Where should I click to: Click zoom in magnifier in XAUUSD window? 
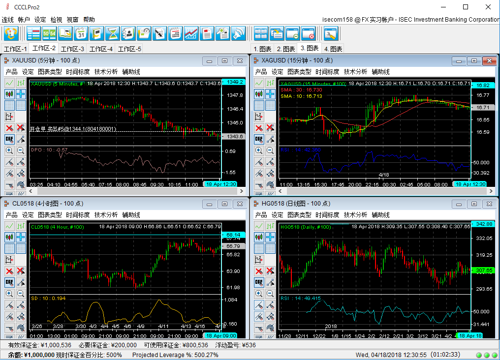pyautogui.click(x=9, y=150)
